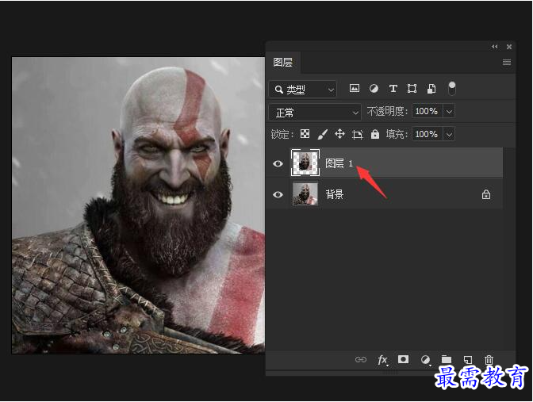533x402 pixels.
Task: Filter layers by type (T) layer icon
Action: pyautogui.click(x=393, y=89)
